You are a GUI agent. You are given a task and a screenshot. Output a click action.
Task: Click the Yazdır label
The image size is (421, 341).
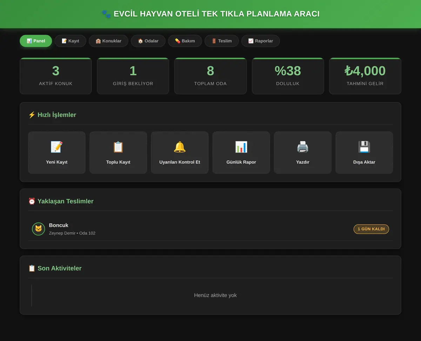pos(303,162)
